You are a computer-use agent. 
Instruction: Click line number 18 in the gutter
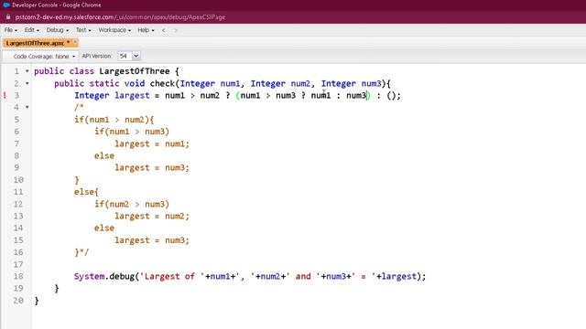[18, 276]
